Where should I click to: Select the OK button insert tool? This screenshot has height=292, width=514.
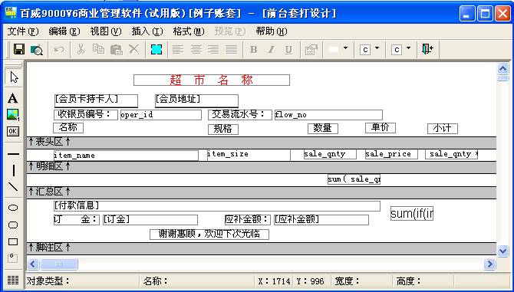tap(13, 131)
